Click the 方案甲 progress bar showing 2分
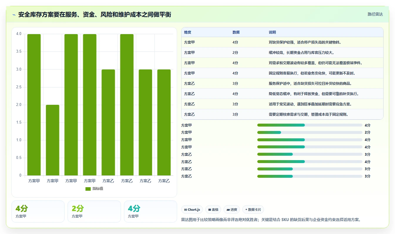Image resolution: width=395 pixels, height=234 pixels. (310, 132)
